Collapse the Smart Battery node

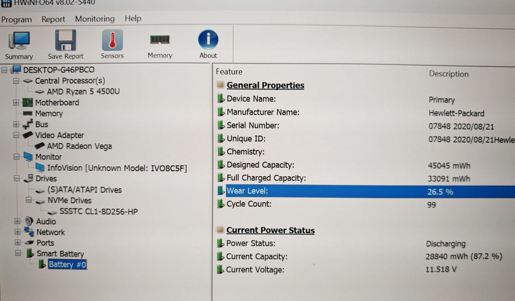[18, 253]
